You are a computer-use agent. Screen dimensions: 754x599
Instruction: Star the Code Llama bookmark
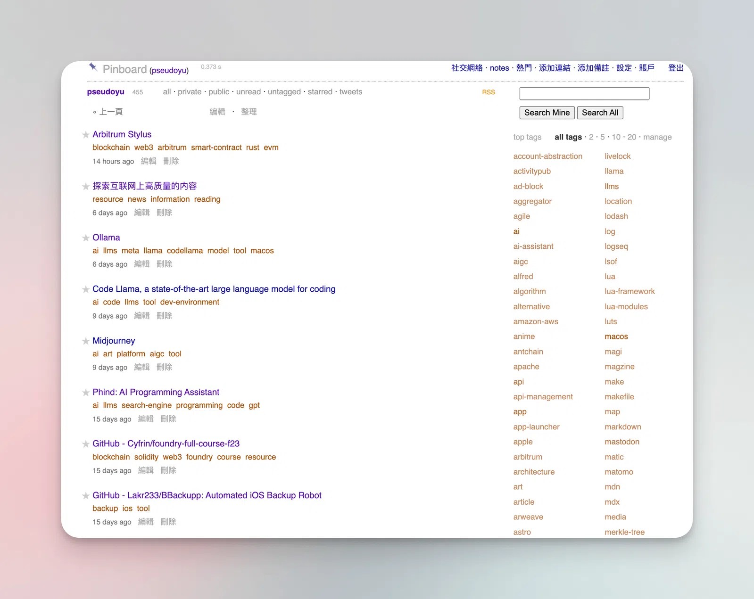86,289
